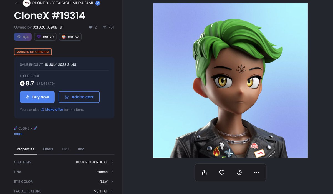This screenshot has width=333, height=194.
Task: Add the item to cart
Action: tap(79, 97)
